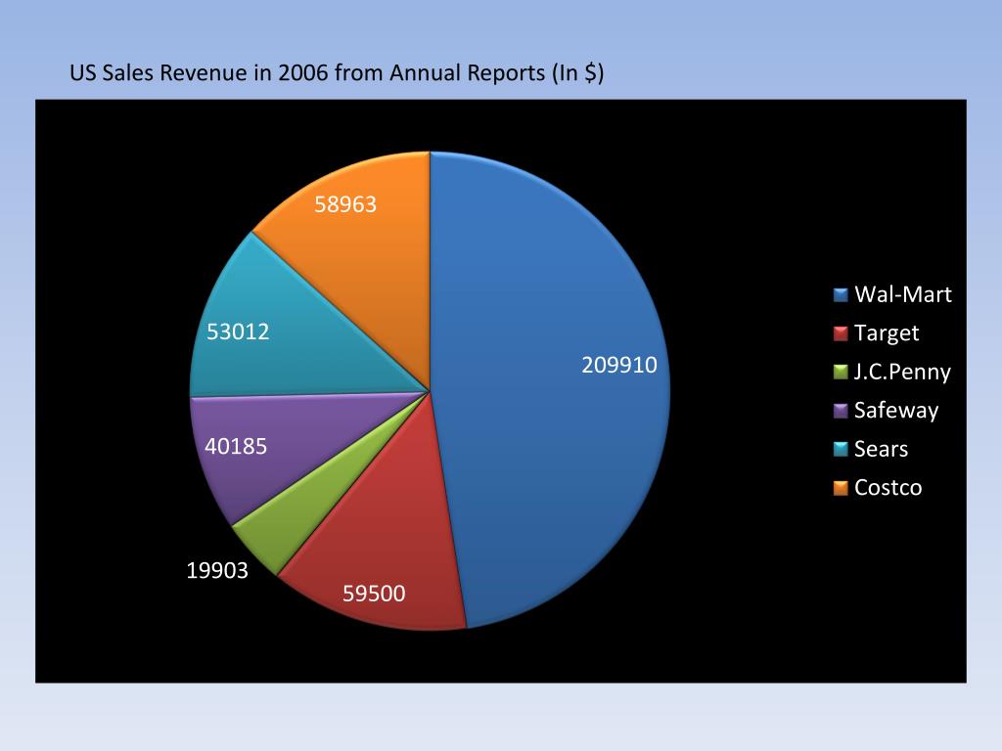The image size is (1002, 751).
Task: Click the Target legend color swatch
Action: tap(841, 333)
